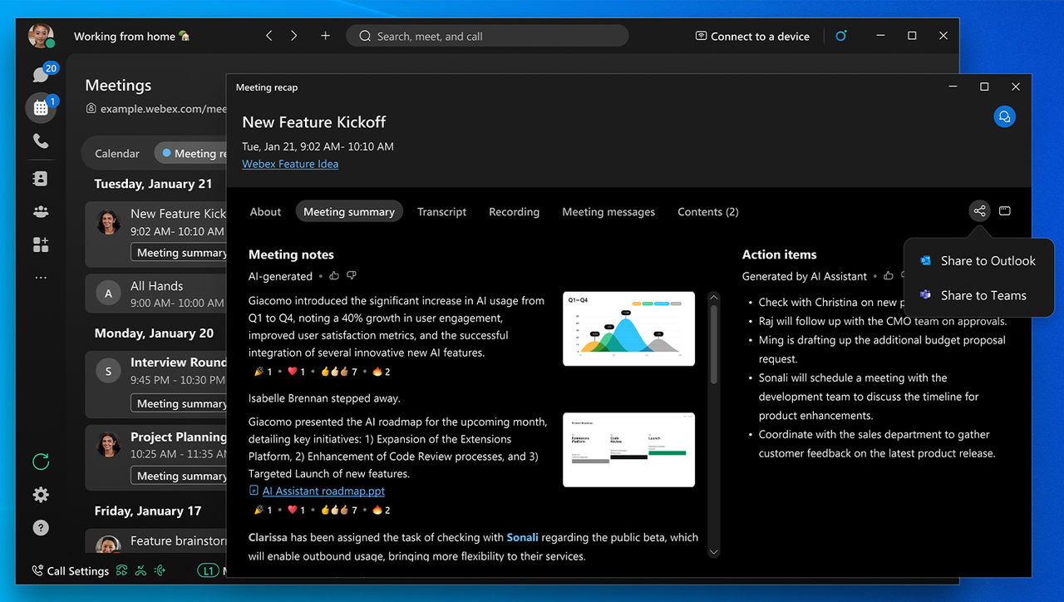Thumbs down the Meeting notes
The width and height of the screenshot is (1064, 602).
point(352,275)
